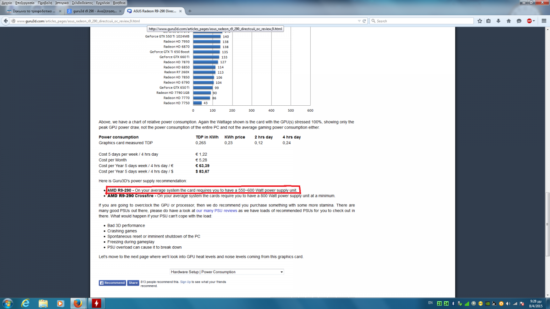The width and height of the screenshot is (550, 309).
Task: Open the Αρχείο menu
Action: pyautogui.click(x=7, y=3)
